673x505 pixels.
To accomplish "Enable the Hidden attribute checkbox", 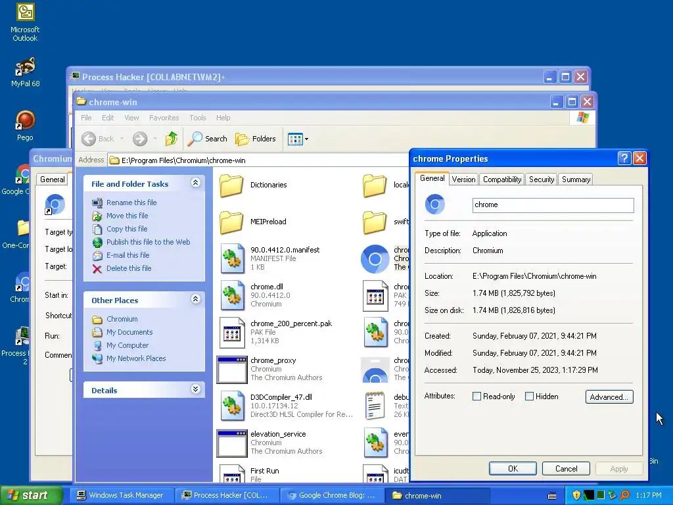I will 529,397.
